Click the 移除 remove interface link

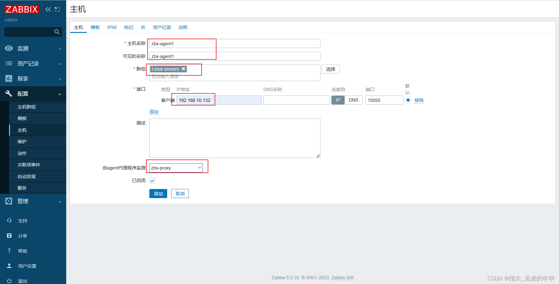[x=419, y=100]
